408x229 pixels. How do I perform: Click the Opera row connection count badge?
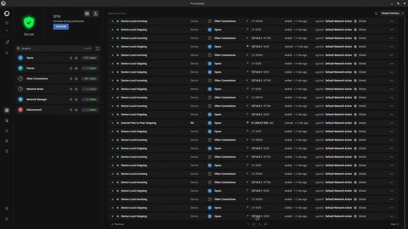click(90, 58)
